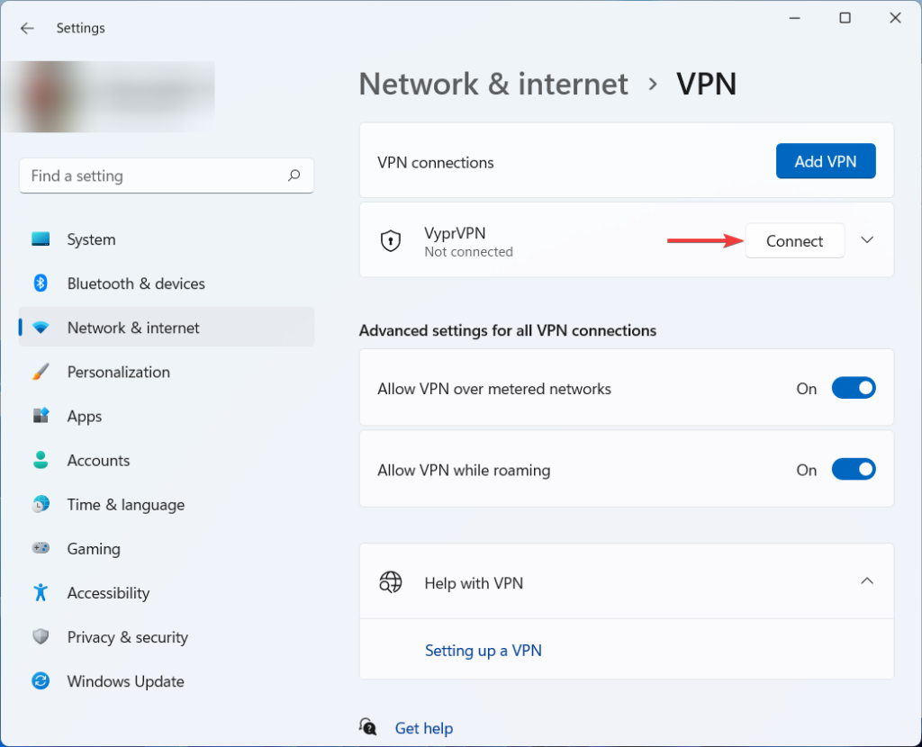Open Gaming via its controller icon
922x747 pixels.
[42, 549]
